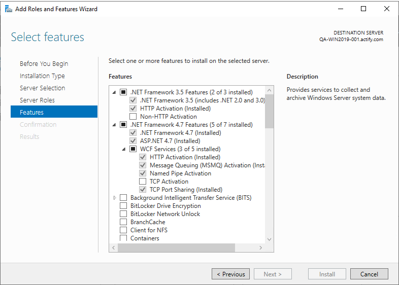
Task: Go to the Before You Begin step
Action: click(44, 64)
